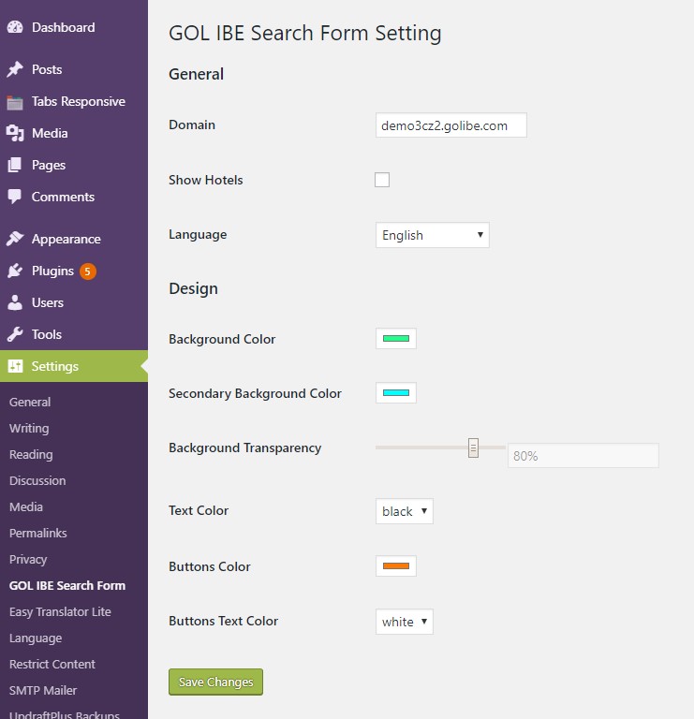The height and width of the screenshot is (719, 694).
Task: Click the Background Transparency slider handle
Action: (x=473, y=448)
